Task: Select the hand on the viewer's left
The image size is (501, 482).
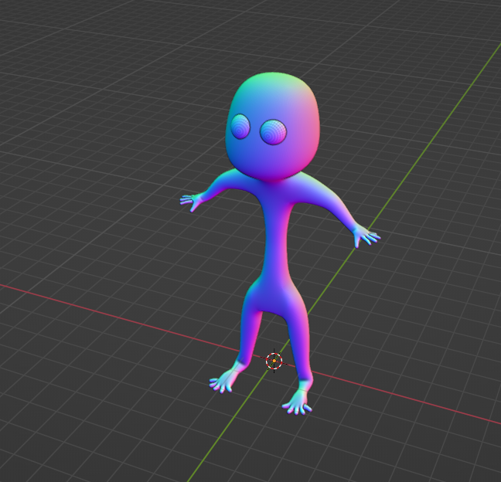Action: (x=190, y=201)
